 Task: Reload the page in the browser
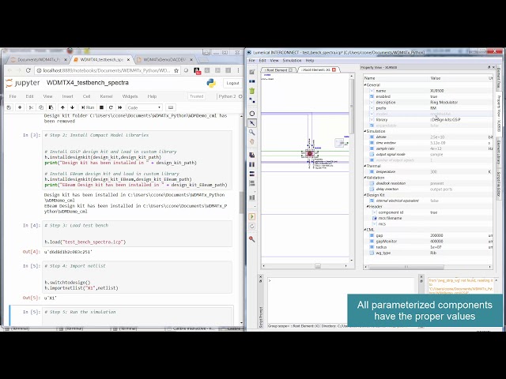pos(28,70)
